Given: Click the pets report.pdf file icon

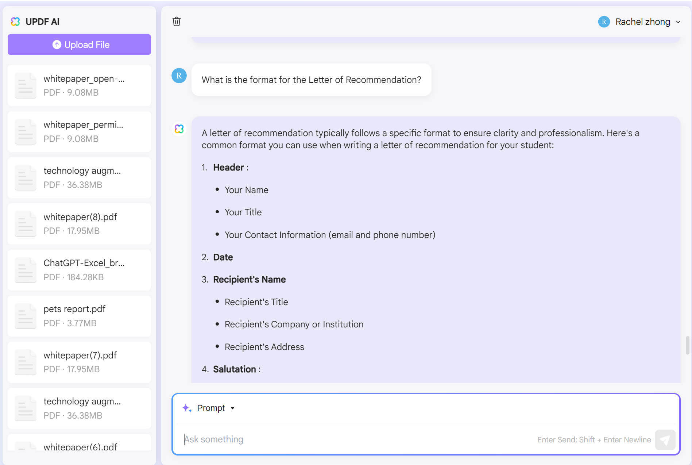Looking at the screenshot, I should click(x=26, y=316).
